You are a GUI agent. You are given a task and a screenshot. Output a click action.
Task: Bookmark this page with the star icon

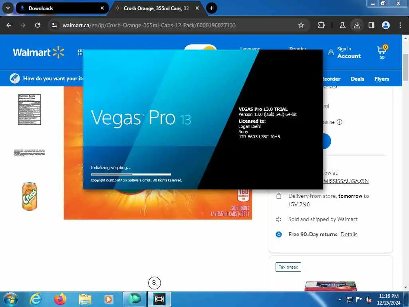tap(301, 25)
